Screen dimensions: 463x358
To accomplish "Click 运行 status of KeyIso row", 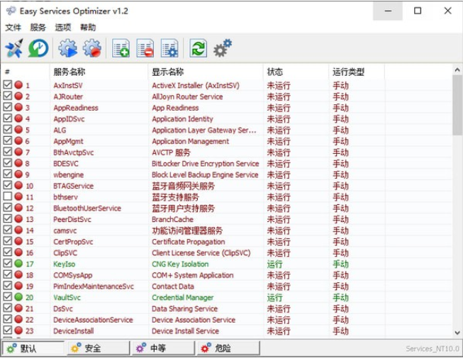I will [274, 264].
